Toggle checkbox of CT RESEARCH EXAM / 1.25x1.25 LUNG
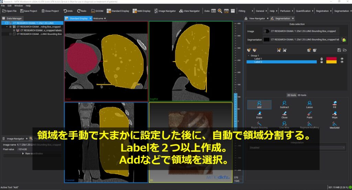Screen dimensions: 352x190 point(7,23)
